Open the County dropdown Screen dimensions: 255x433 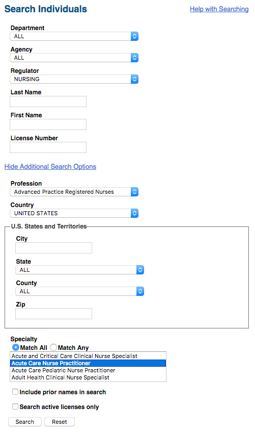coord(80,291)
